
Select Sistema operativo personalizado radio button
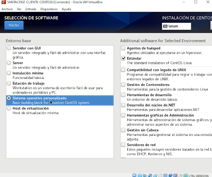point(9,98)
